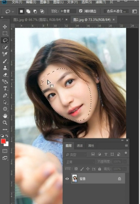The width and height of the screenshot is (140, 204).
Task: Open the lasso tool preset dropdown arrow
Action: [13, 12]
